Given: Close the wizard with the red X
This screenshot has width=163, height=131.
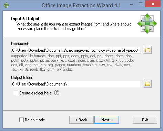Looking at the screenshot, I should click(153, 4).
